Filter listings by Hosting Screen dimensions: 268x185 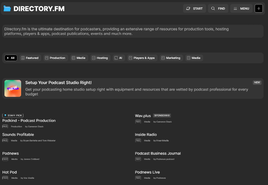(100, 58)
